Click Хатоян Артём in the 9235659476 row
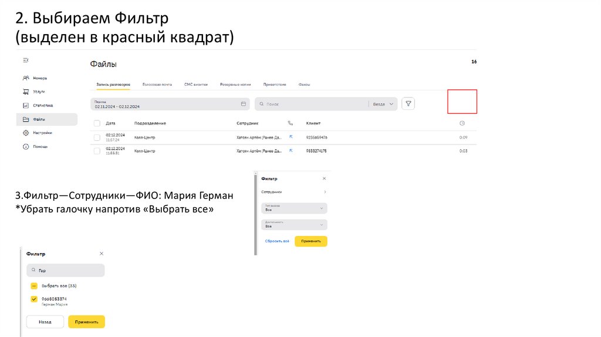 pos(259,137)
